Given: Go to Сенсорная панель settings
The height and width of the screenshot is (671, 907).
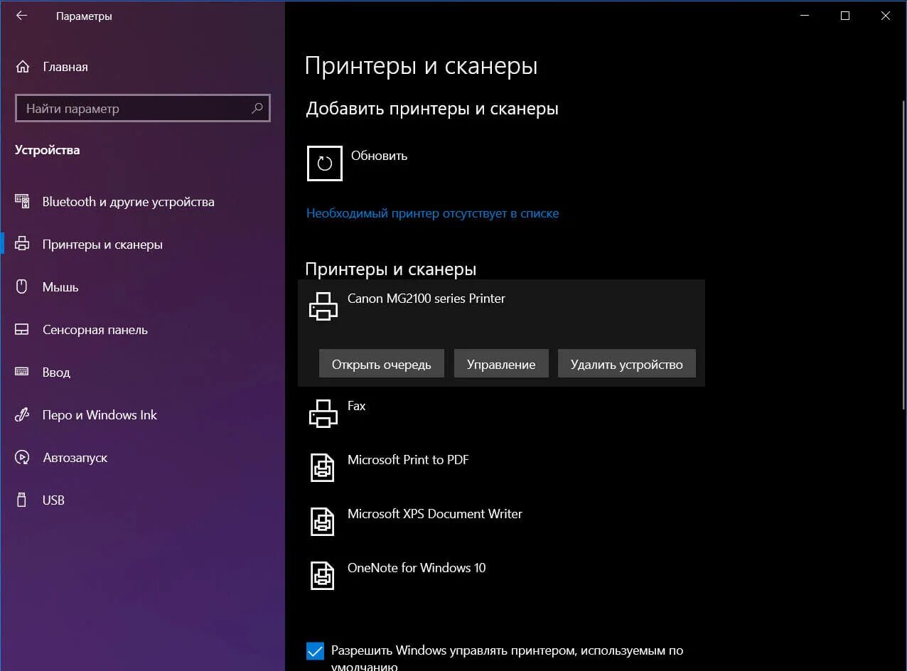Looking at the screenshot, I should pos(95,330).
